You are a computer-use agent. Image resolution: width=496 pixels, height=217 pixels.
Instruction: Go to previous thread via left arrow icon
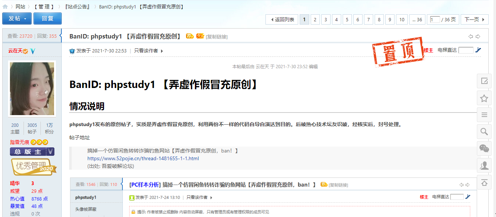(x=471, y=36)
